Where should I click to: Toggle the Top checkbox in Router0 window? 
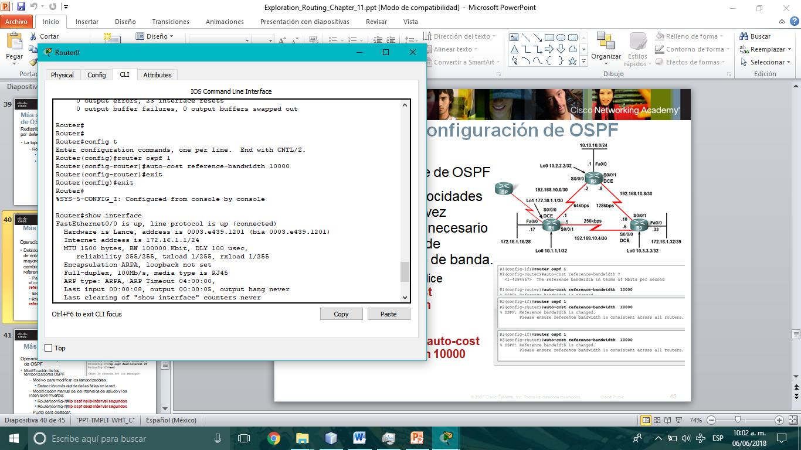[47, 347]
